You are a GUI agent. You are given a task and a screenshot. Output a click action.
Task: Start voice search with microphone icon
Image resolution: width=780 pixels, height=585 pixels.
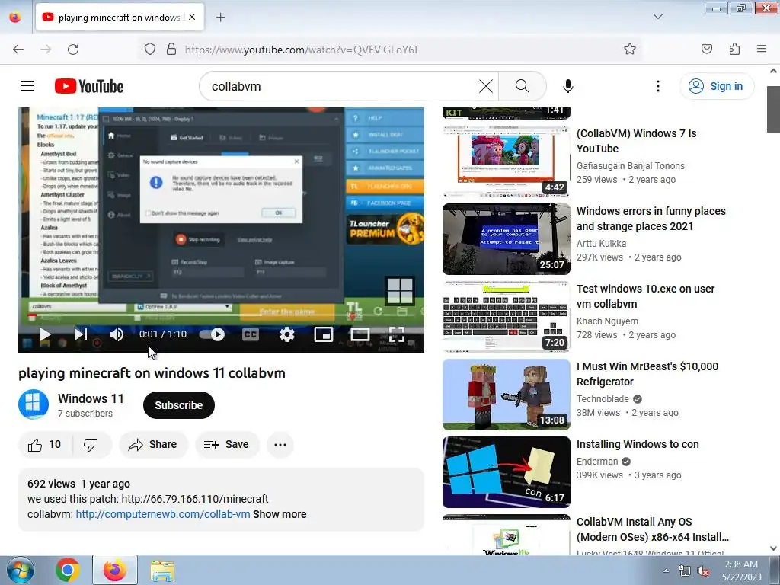click(x=568, y=86)
